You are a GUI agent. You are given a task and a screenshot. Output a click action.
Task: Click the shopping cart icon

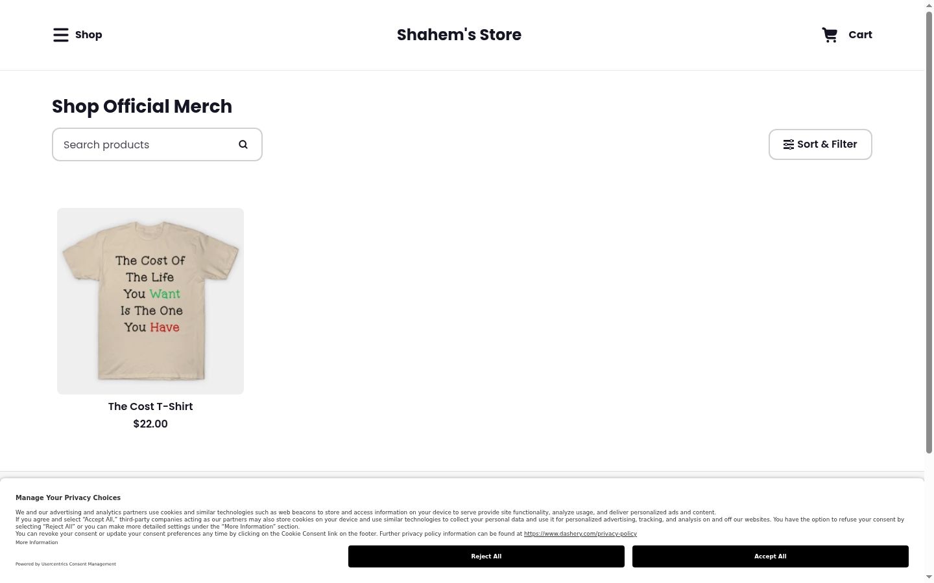pyautogui.click(x=830, y=35)
